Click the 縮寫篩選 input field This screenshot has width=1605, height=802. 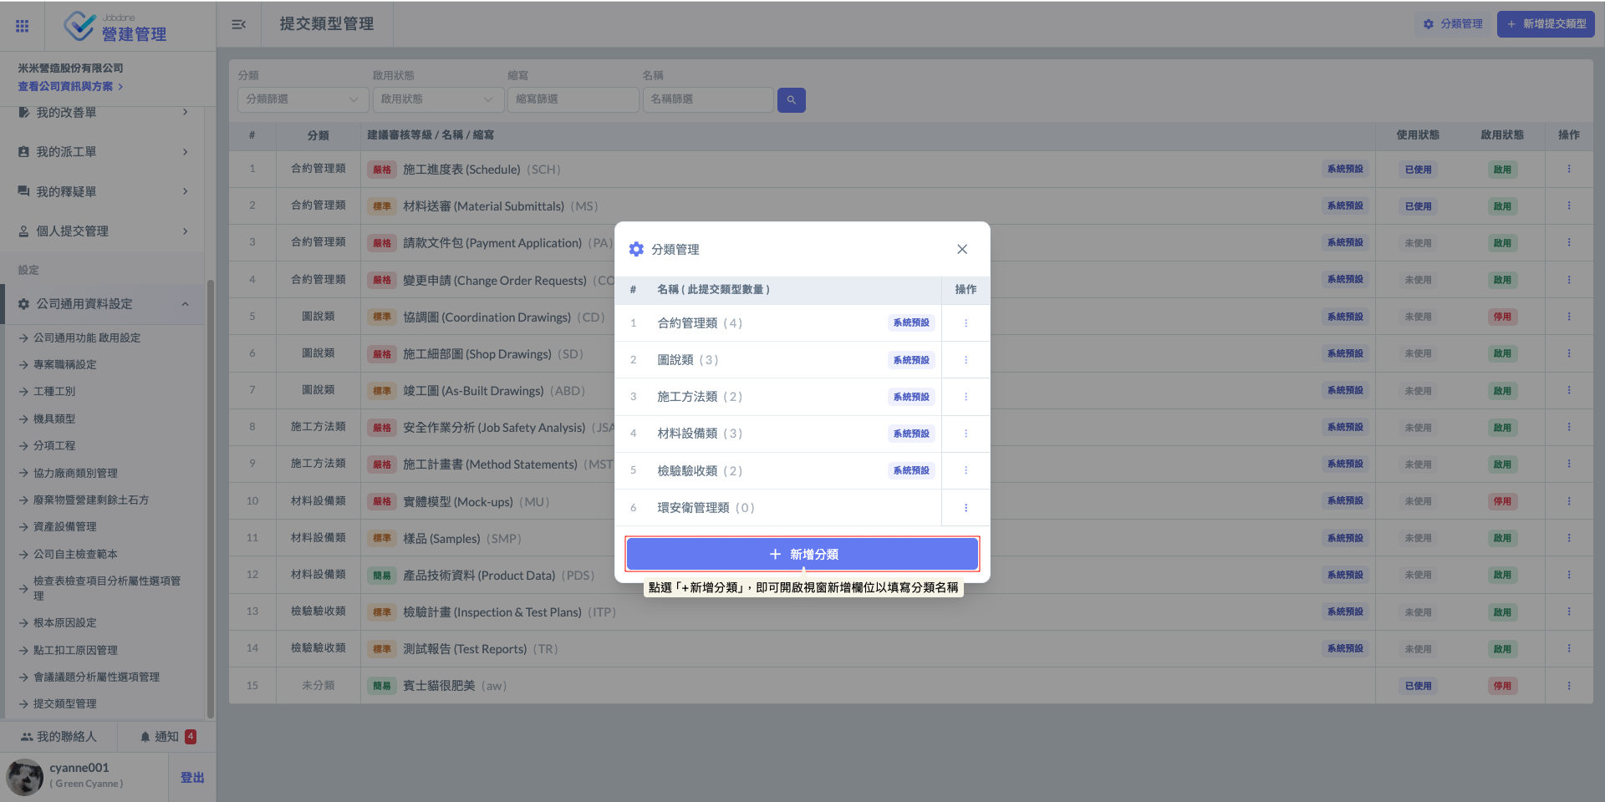573,99
